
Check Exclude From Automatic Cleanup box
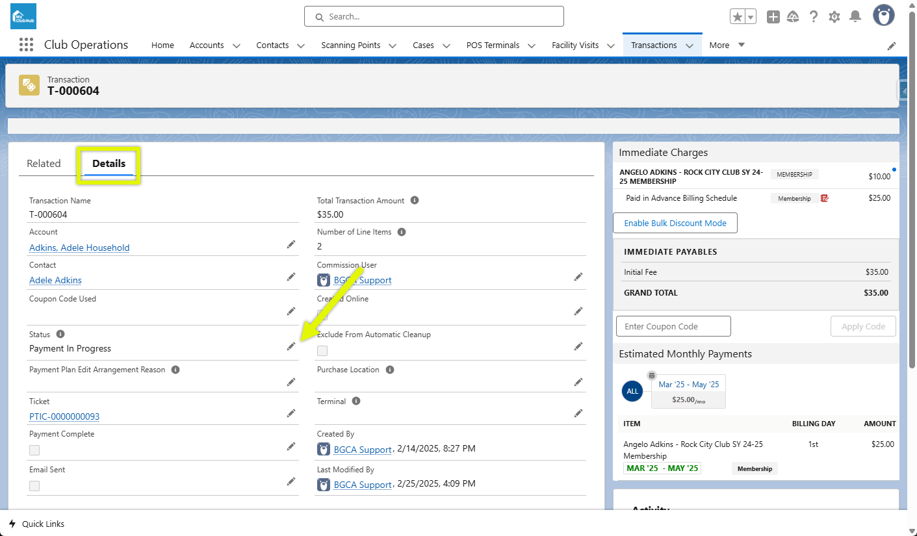click(x=322, y=351)
